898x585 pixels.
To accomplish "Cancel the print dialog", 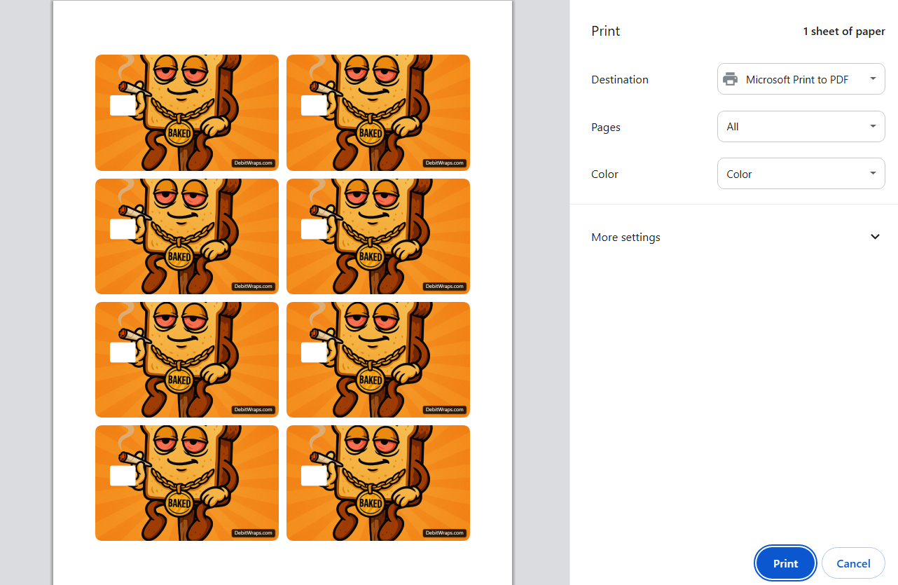I will (x=853, y=563).
